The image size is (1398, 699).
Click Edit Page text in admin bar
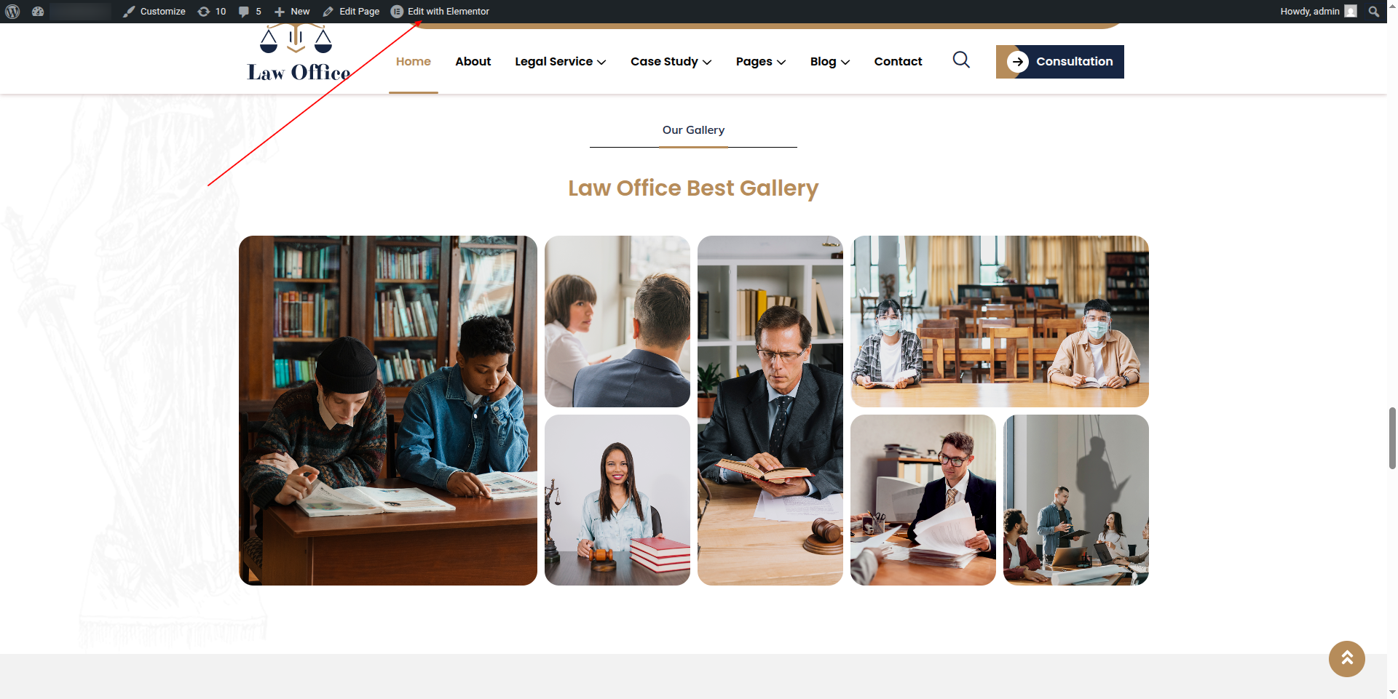pos(359,12)
